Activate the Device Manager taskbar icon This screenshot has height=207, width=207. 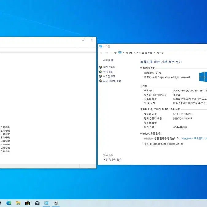56,203
